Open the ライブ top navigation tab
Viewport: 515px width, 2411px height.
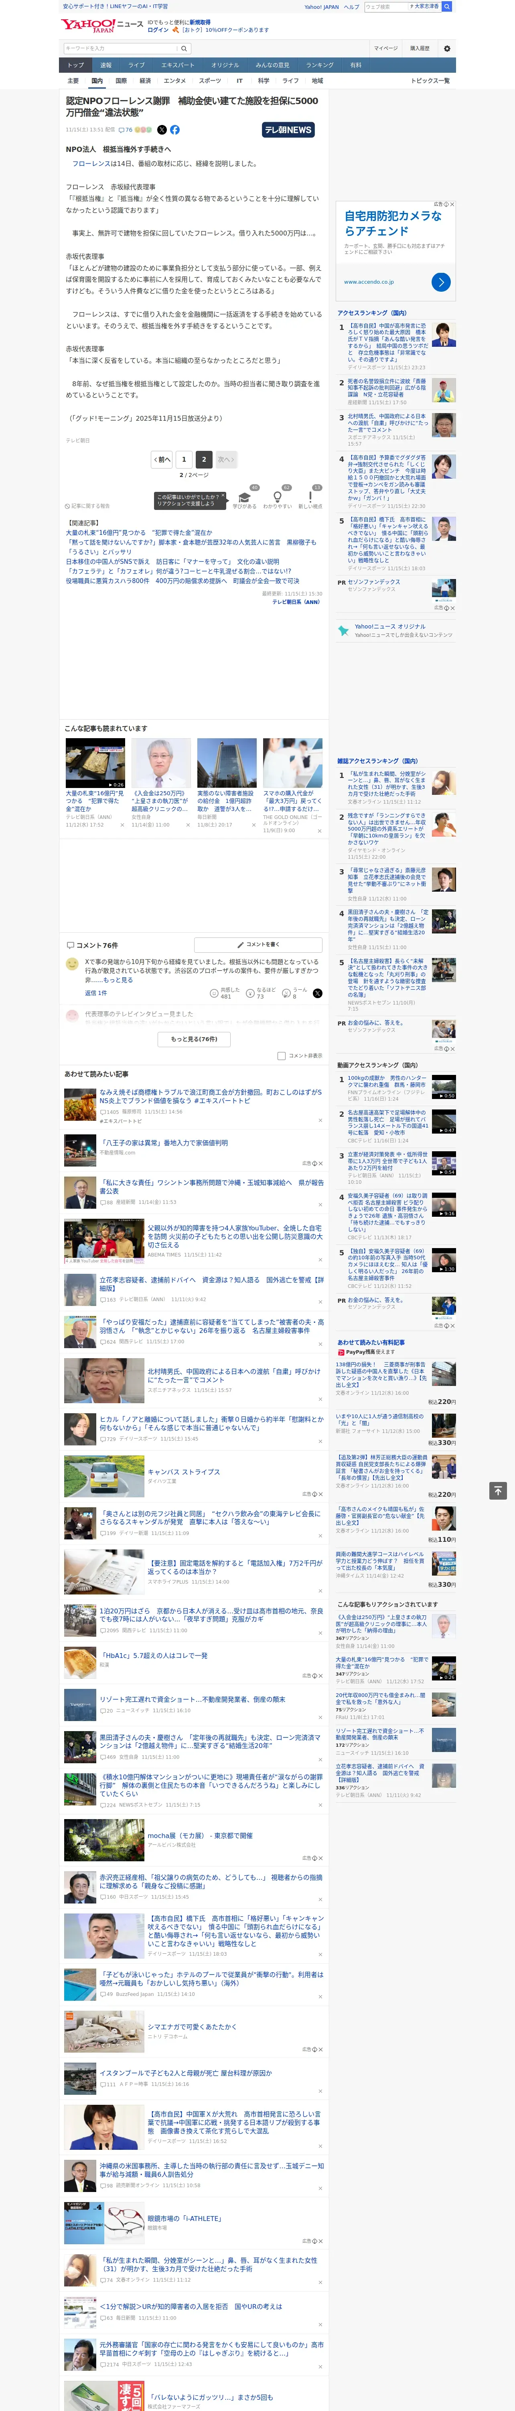136,65
